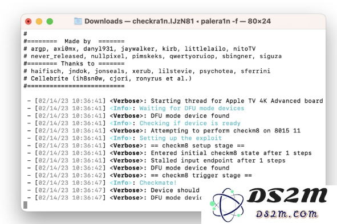Click 'Entered initial checkm8 state after 1 steps' line
The image size is (337, 224).
(169, 153)
